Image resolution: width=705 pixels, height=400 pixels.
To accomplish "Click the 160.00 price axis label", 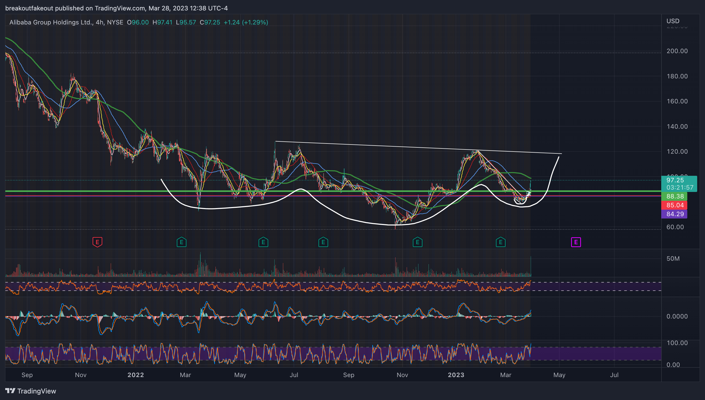I will pos(677,101).
